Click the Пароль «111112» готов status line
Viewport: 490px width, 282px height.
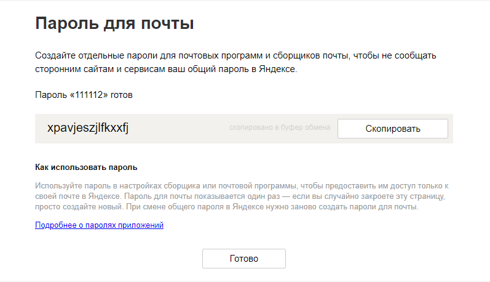[x=84, y=95]
